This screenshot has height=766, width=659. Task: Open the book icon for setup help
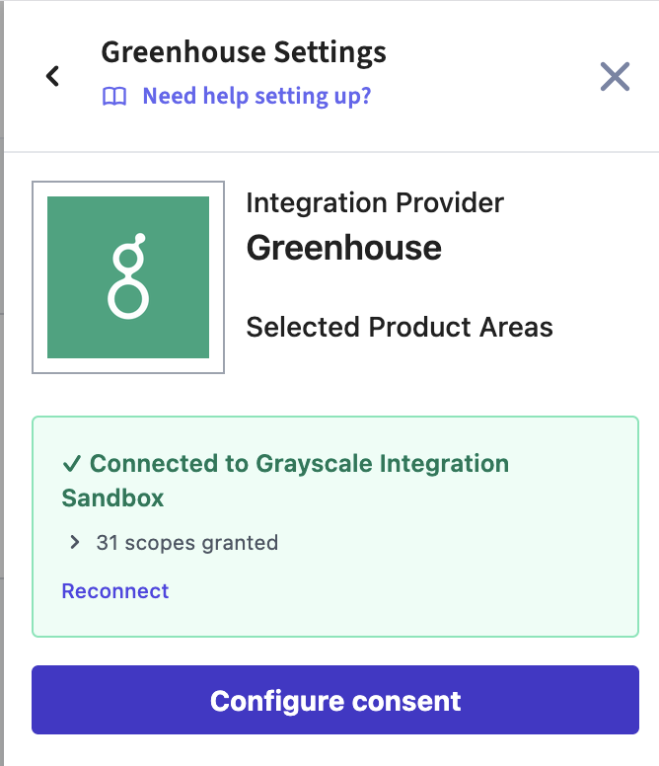point(114,96)
